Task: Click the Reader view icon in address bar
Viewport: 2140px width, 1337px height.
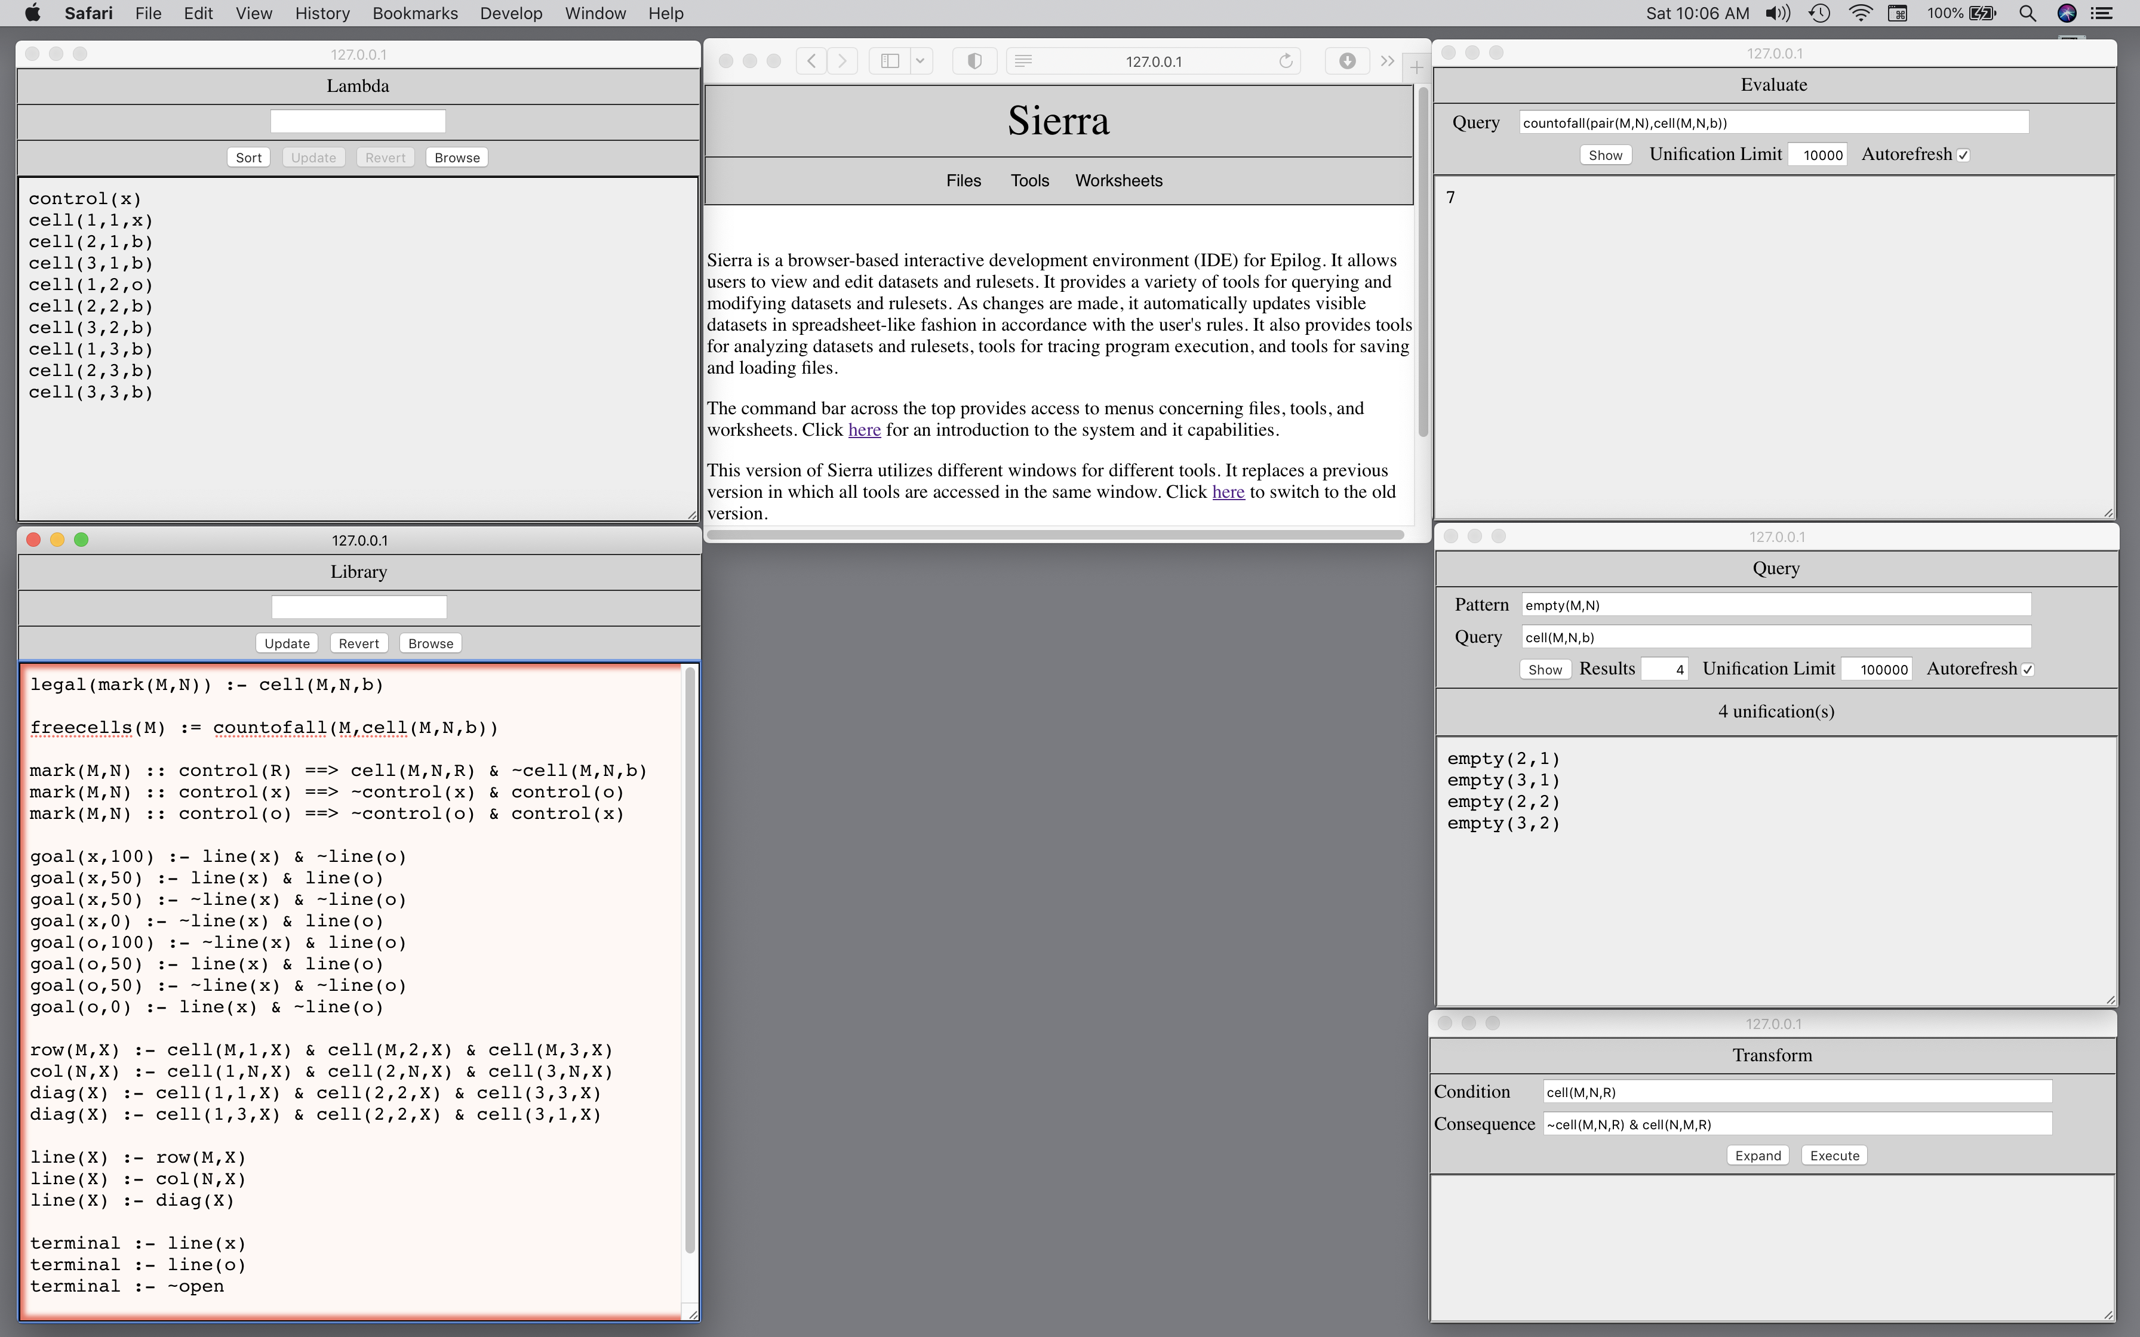Action: [1023, 61]
